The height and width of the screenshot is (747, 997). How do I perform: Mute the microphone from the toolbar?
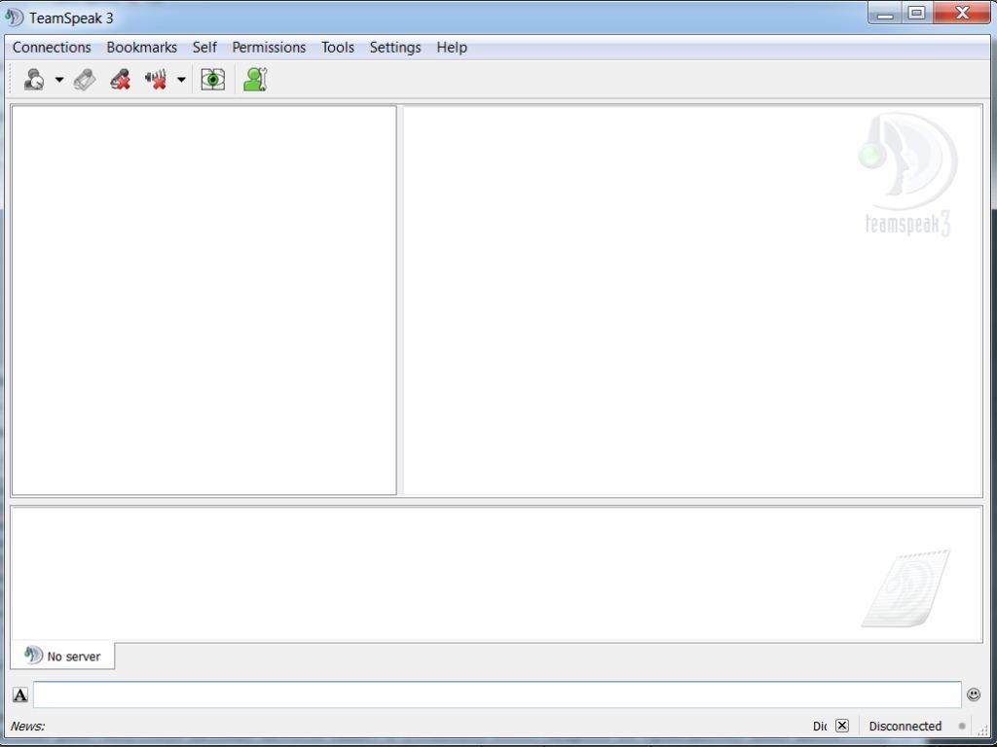tap(120, 80)
